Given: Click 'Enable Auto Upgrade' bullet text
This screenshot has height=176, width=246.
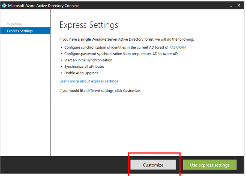Looking at the screenshot, I should coord(82,73).
